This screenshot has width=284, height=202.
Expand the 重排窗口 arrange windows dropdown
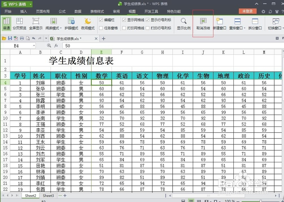(x=245, y=28)
